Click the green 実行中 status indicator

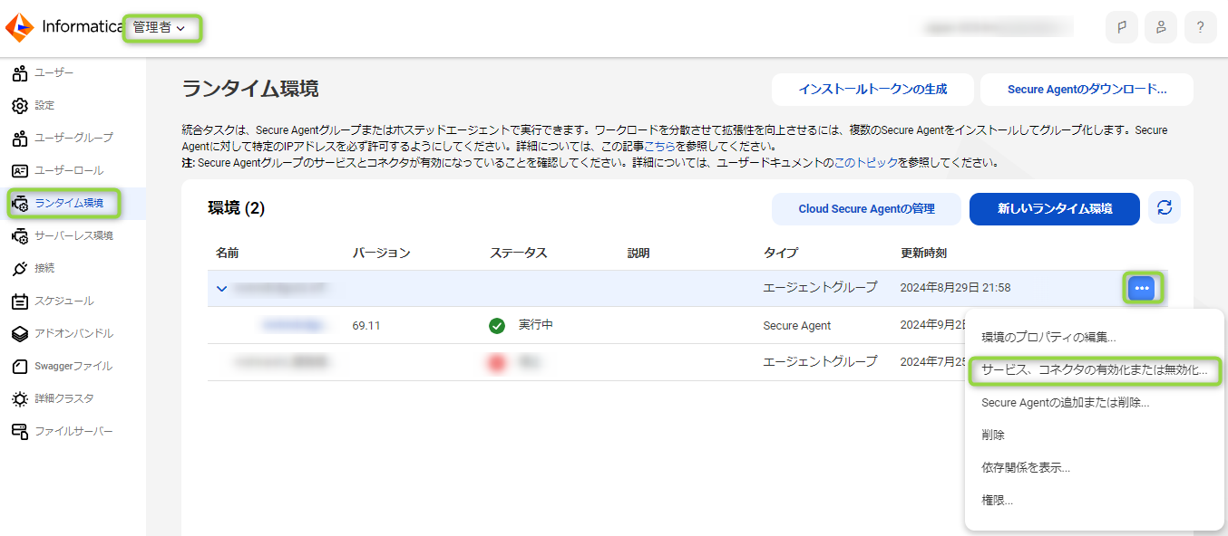tap(498, 325)
